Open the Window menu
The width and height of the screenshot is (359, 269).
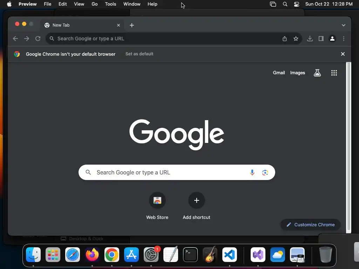[x=132, y=4]
